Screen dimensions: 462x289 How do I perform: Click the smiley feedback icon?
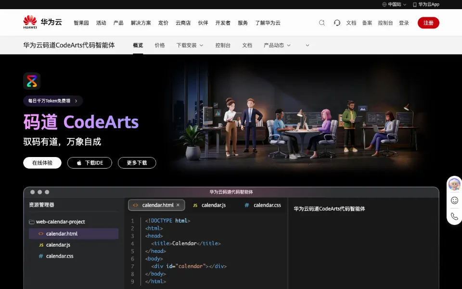coord(454,200)
